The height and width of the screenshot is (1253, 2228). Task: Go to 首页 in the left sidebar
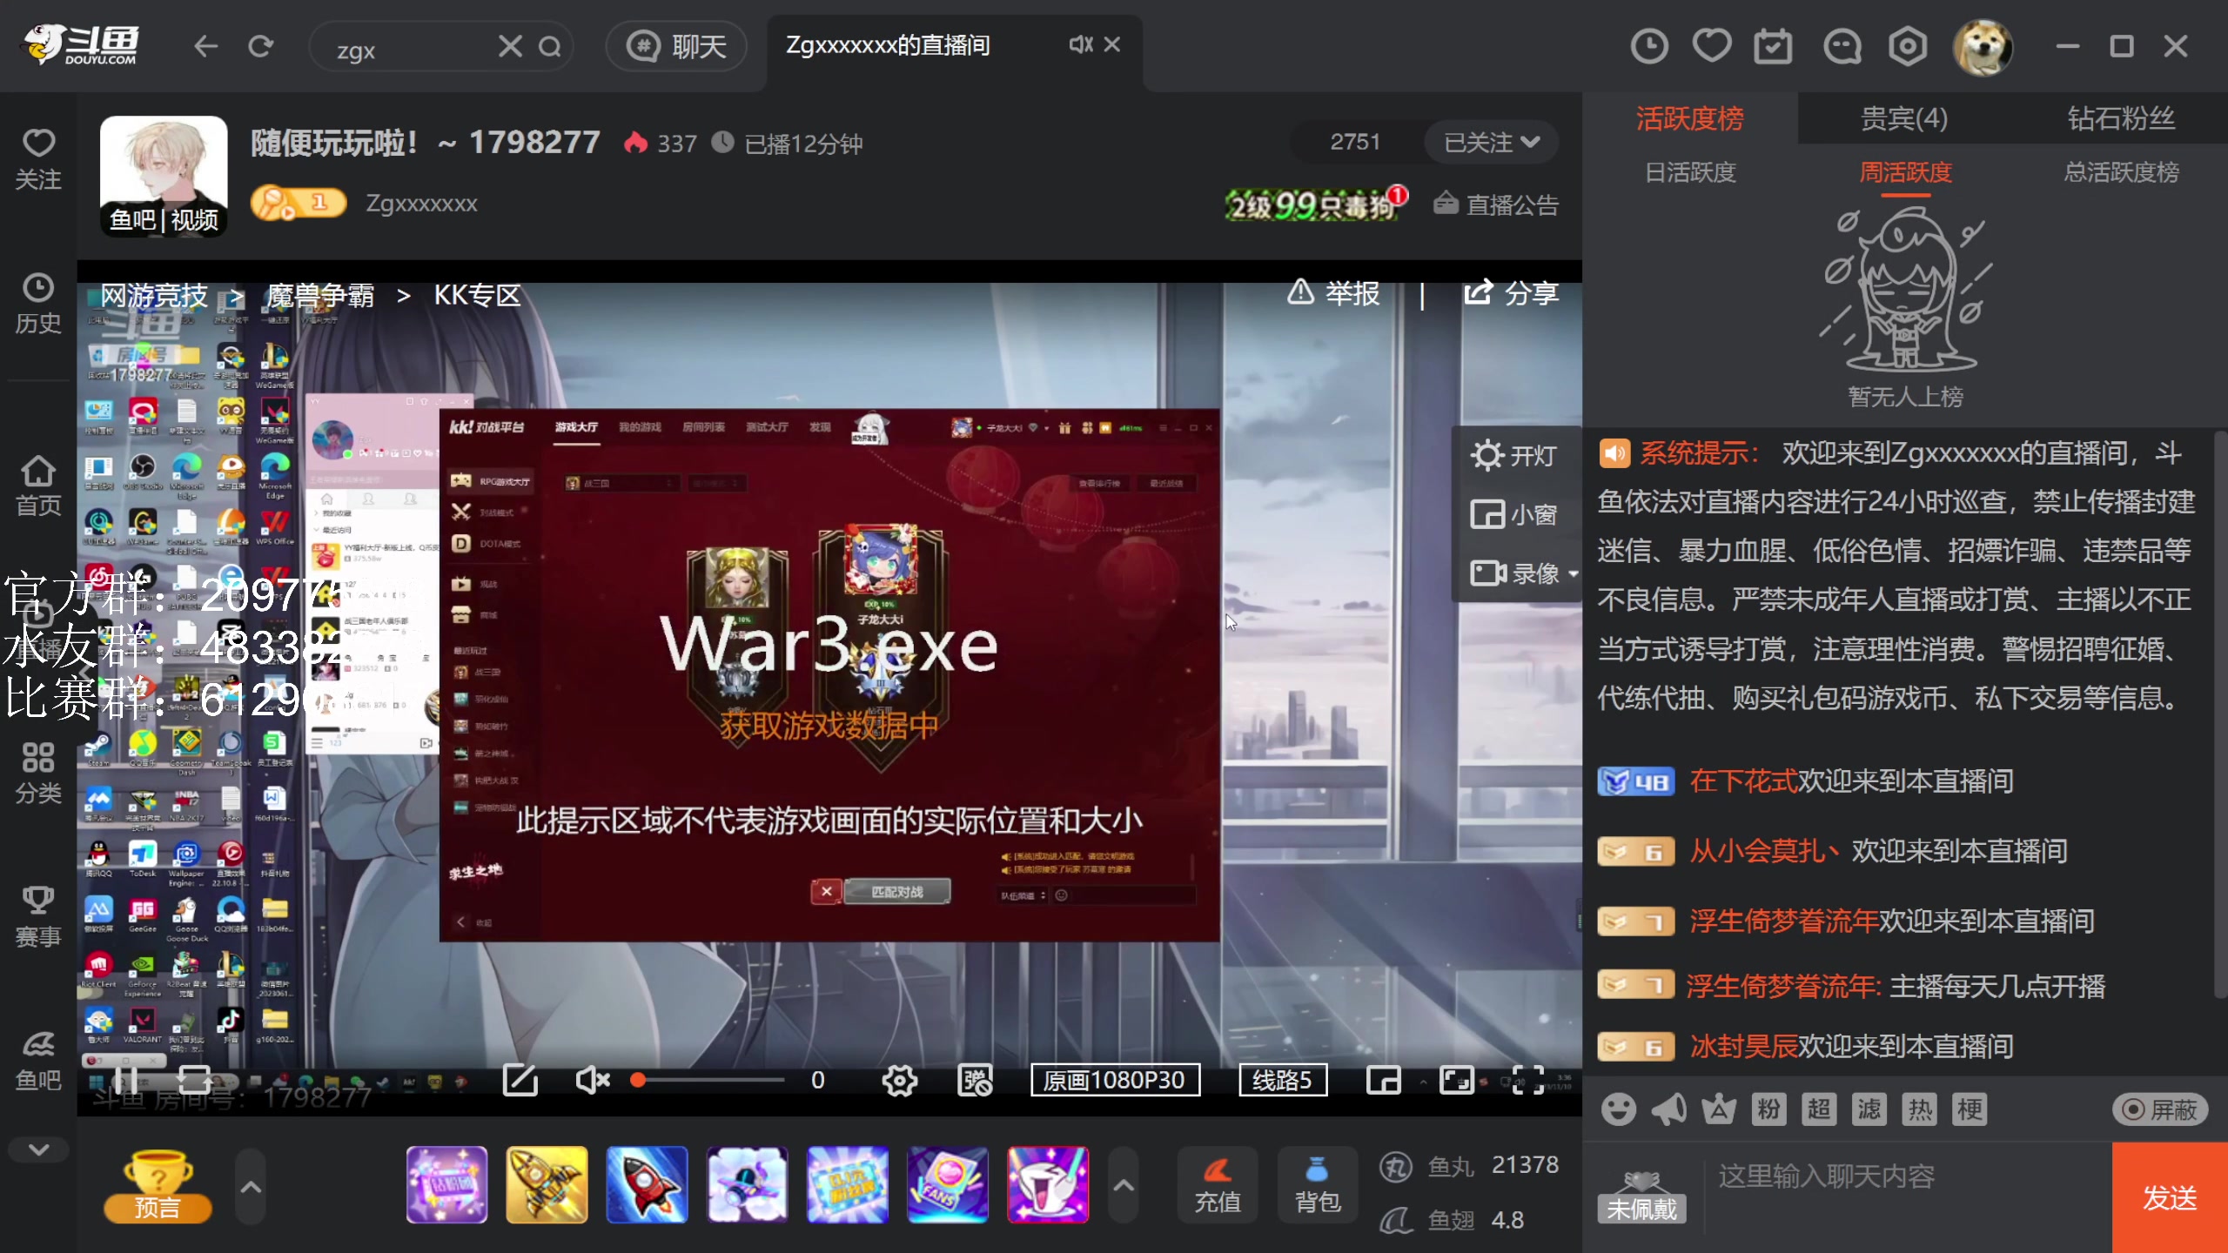(x=38, y=486)
